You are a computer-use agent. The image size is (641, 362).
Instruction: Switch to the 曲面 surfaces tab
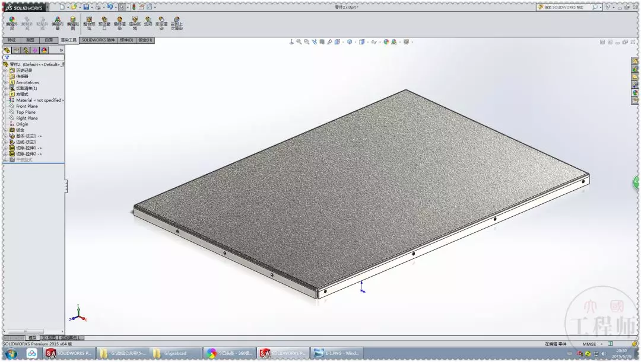coord(49,40)
